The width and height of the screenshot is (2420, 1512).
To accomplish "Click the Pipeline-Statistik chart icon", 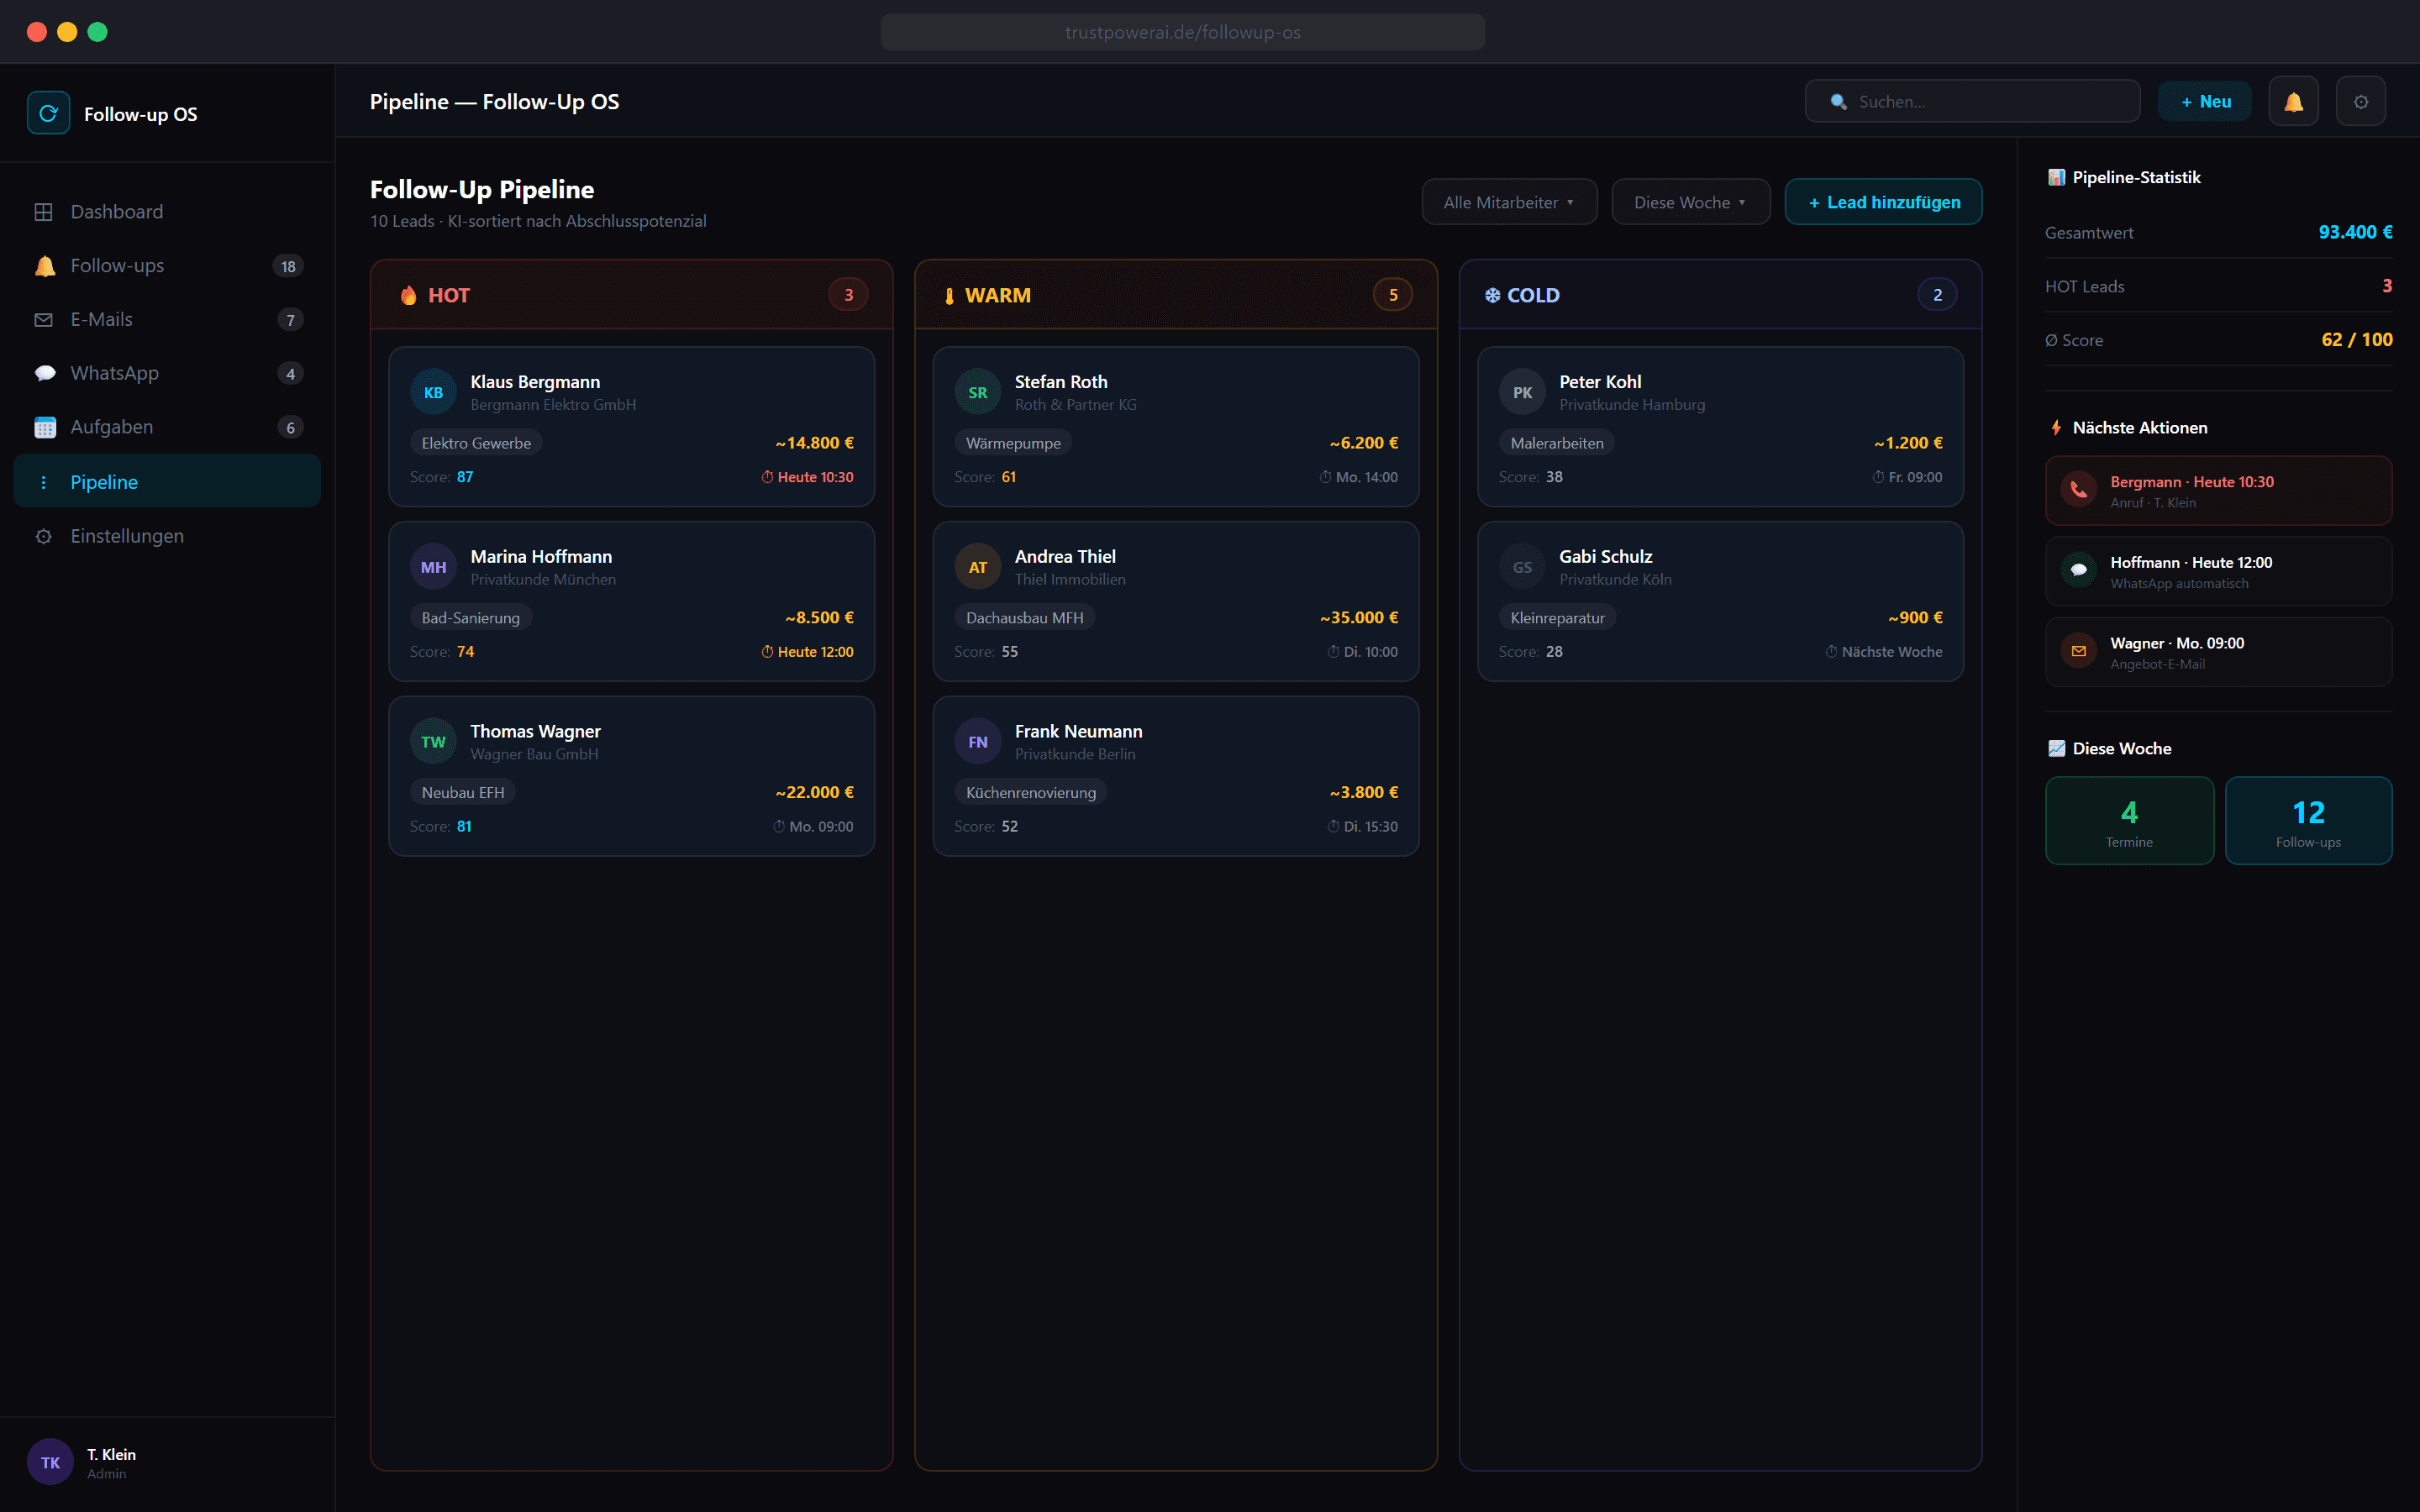I will click(2056, 177).
